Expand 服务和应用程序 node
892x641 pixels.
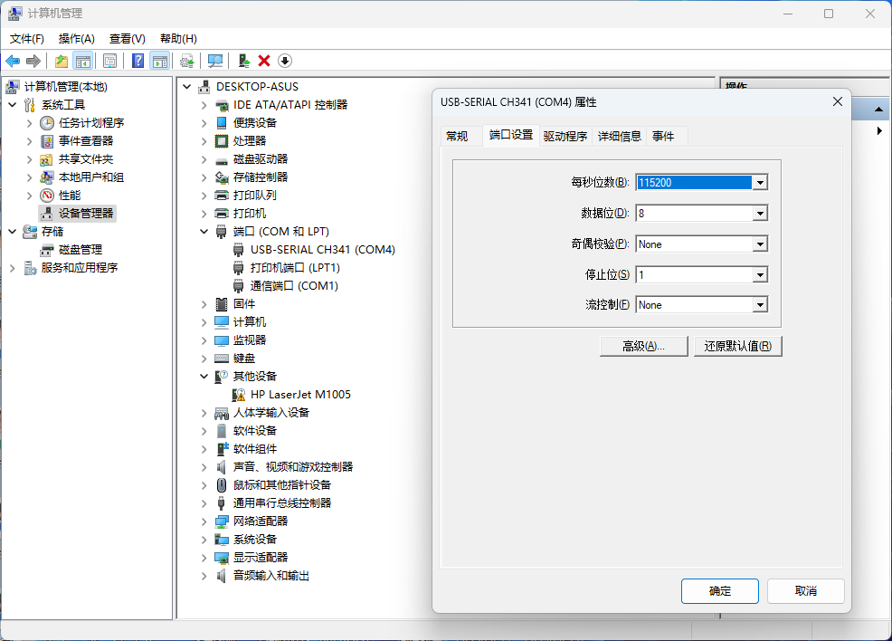[13, 268]
